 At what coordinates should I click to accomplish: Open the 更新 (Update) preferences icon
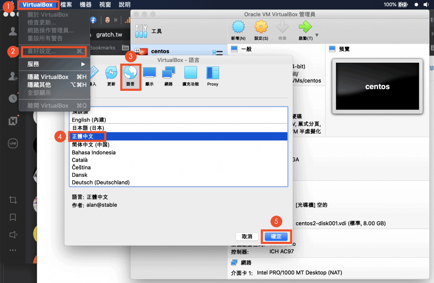point(111,75)
